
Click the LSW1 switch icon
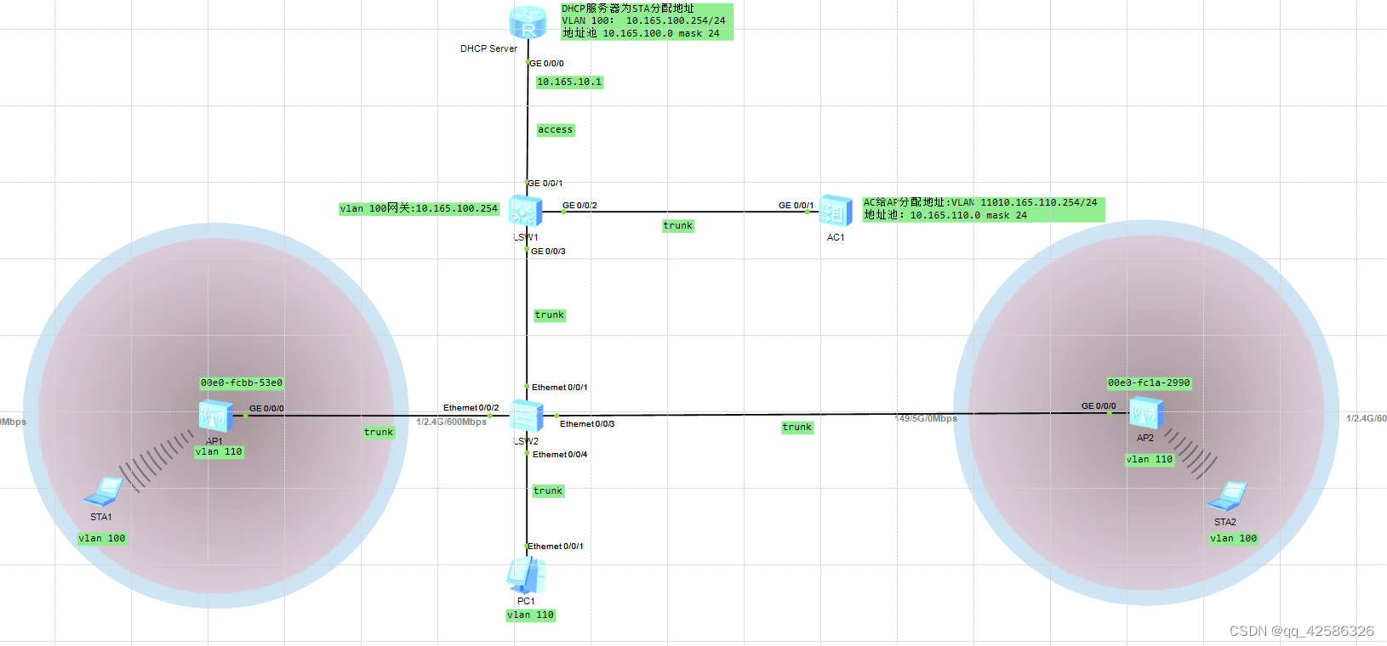pos(525,211)
